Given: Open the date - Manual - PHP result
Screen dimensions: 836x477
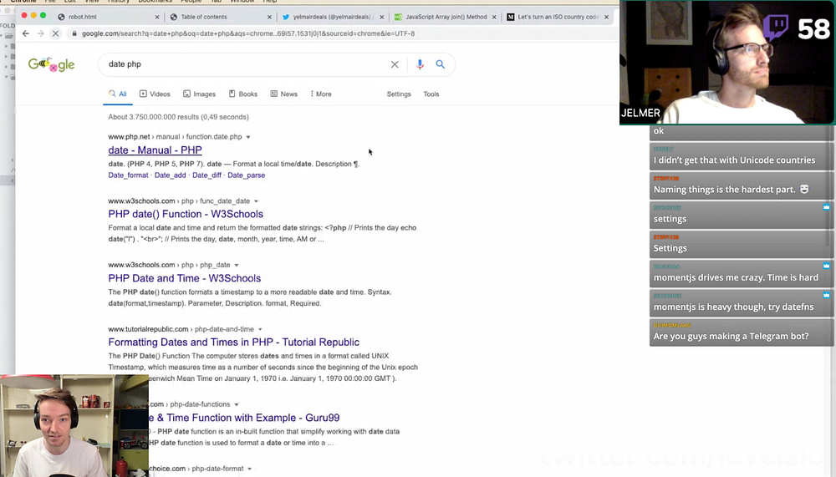Looking at the screenshot, I should [x=155, y=150].
